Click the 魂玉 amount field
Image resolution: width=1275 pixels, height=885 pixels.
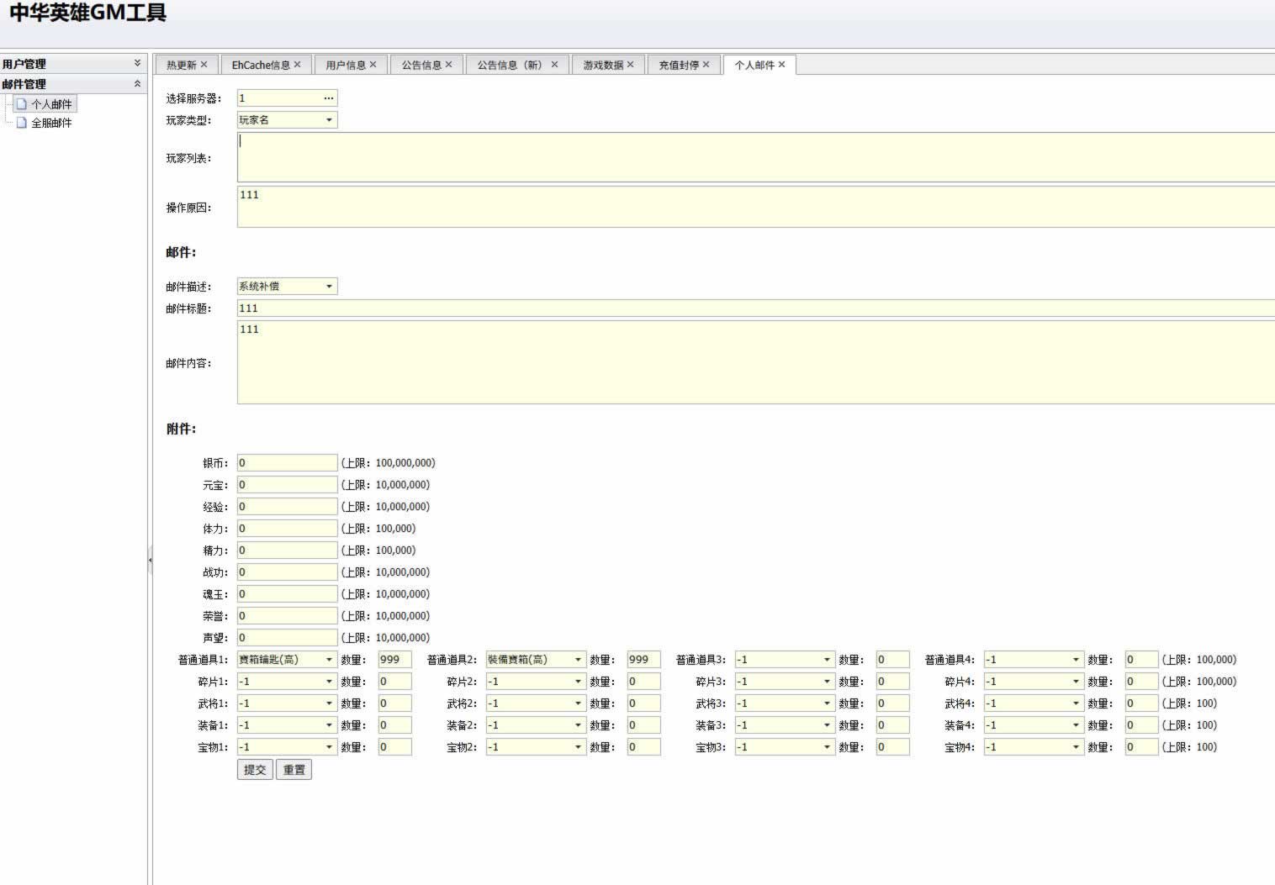287,594
